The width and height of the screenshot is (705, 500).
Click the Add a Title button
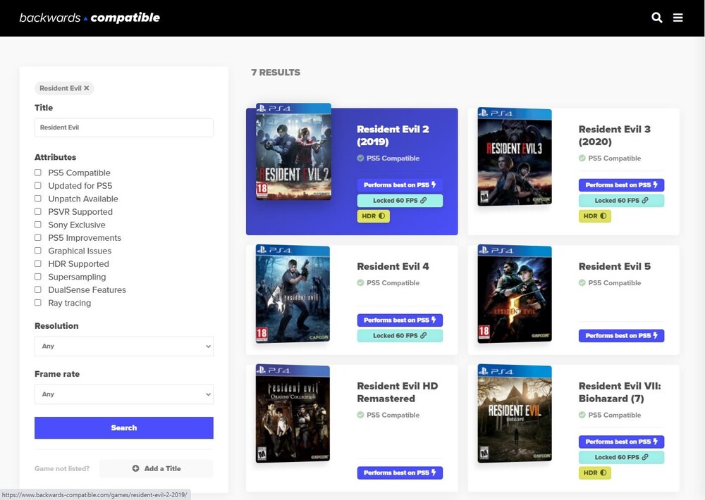(156, 468)
